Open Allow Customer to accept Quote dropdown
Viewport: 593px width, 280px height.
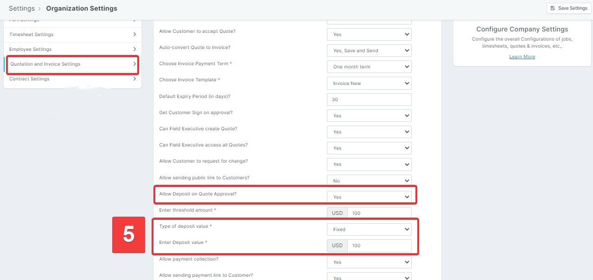click(x=369, y=35)
